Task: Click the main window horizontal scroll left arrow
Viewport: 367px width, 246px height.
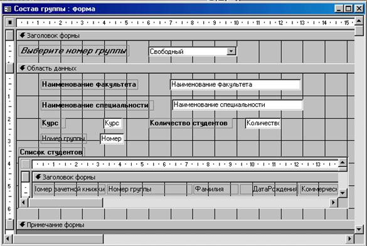Action: click(x=8, y=238)
